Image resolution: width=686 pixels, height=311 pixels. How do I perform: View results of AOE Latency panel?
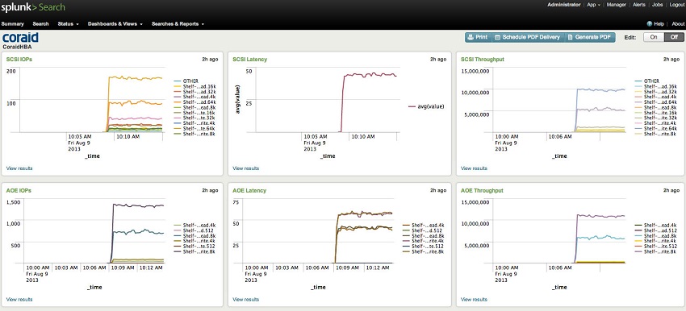[246, 300]
